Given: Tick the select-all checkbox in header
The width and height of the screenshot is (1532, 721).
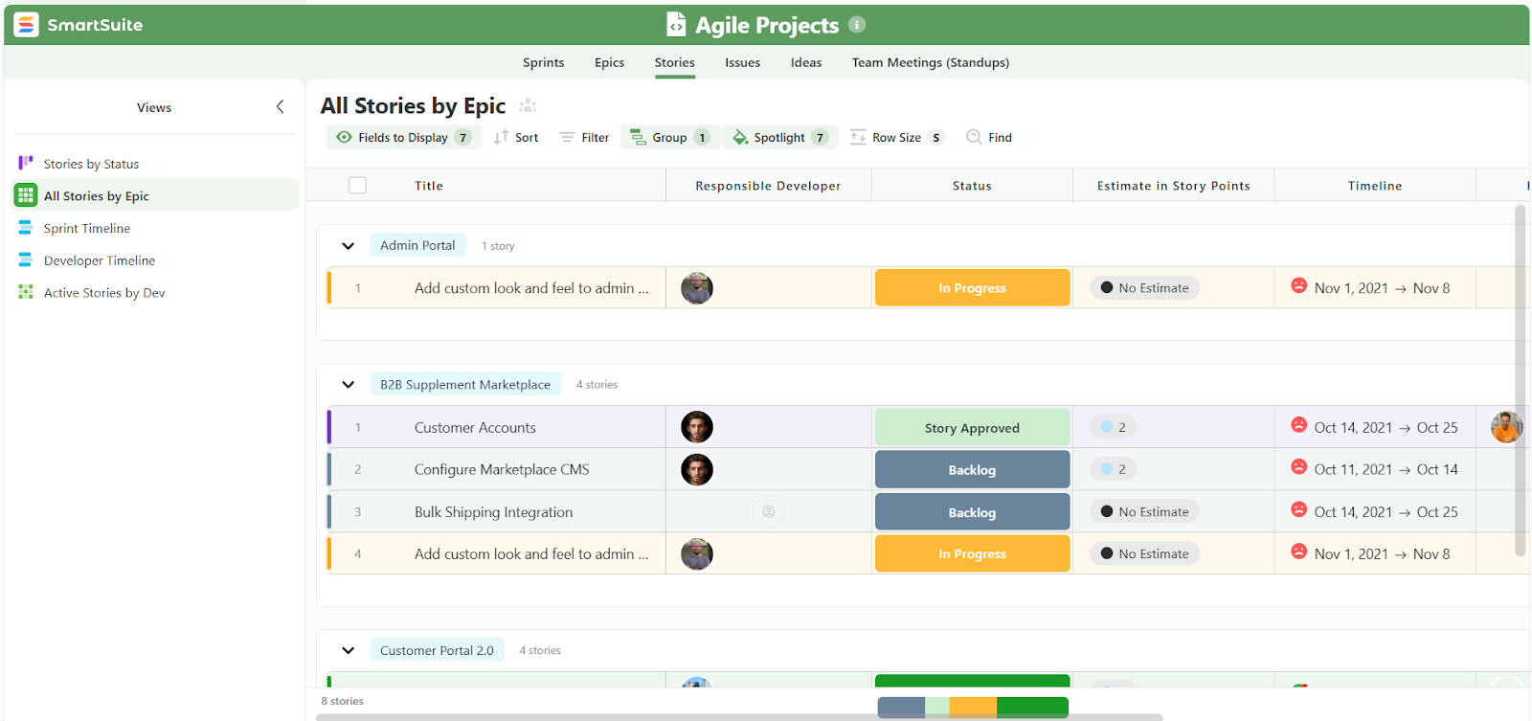Looking at the screenshot, I should pos(357,186).
